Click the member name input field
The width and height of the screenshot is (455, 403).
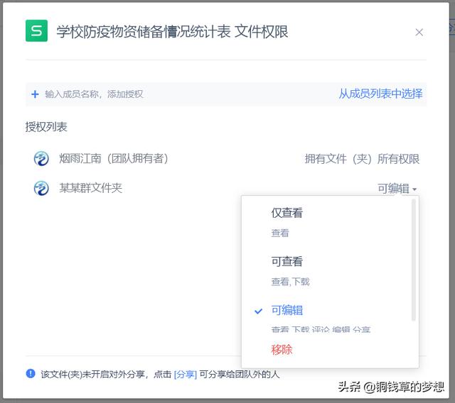180,94
